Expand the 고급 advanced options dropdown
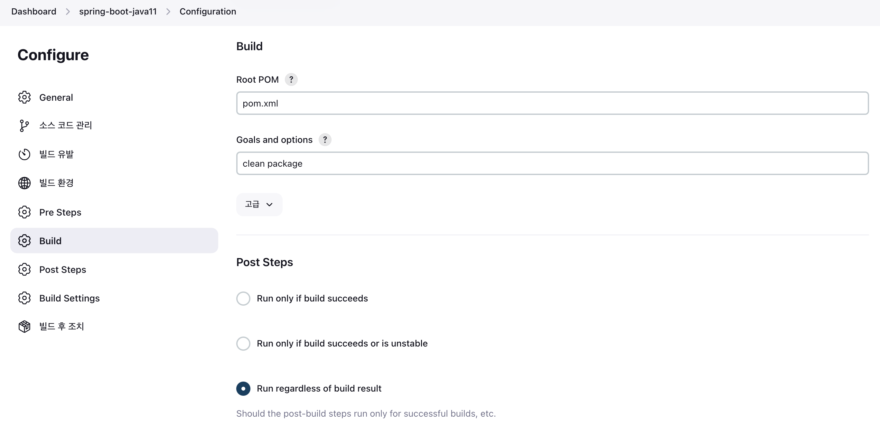The image size is (880, 435). coord(259,205)
